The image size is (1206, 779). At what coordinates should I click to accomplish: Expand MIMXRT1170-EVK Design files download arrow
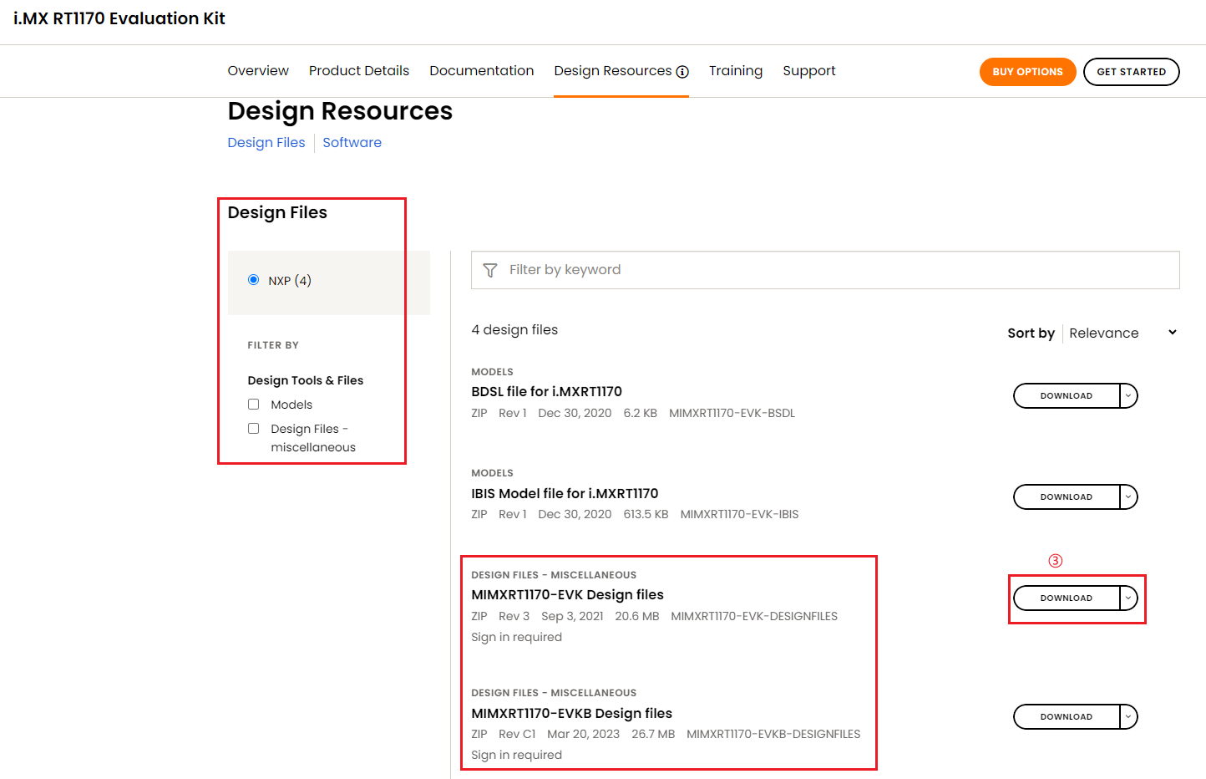[1128, 598]
